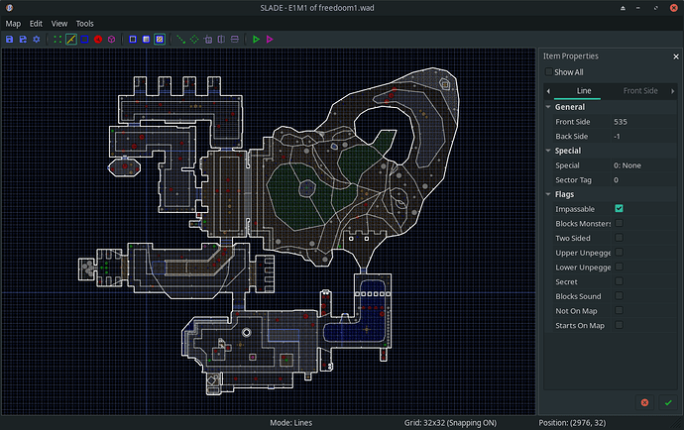Enable the Show All checkbox
Image resolution: width=684 pixels, height=430 pixels.
coord(547,72)
